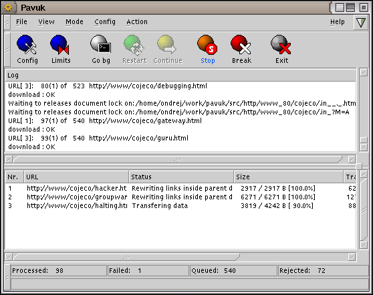
Task: Click the green triangle icon beside Help
Action: 361,22
